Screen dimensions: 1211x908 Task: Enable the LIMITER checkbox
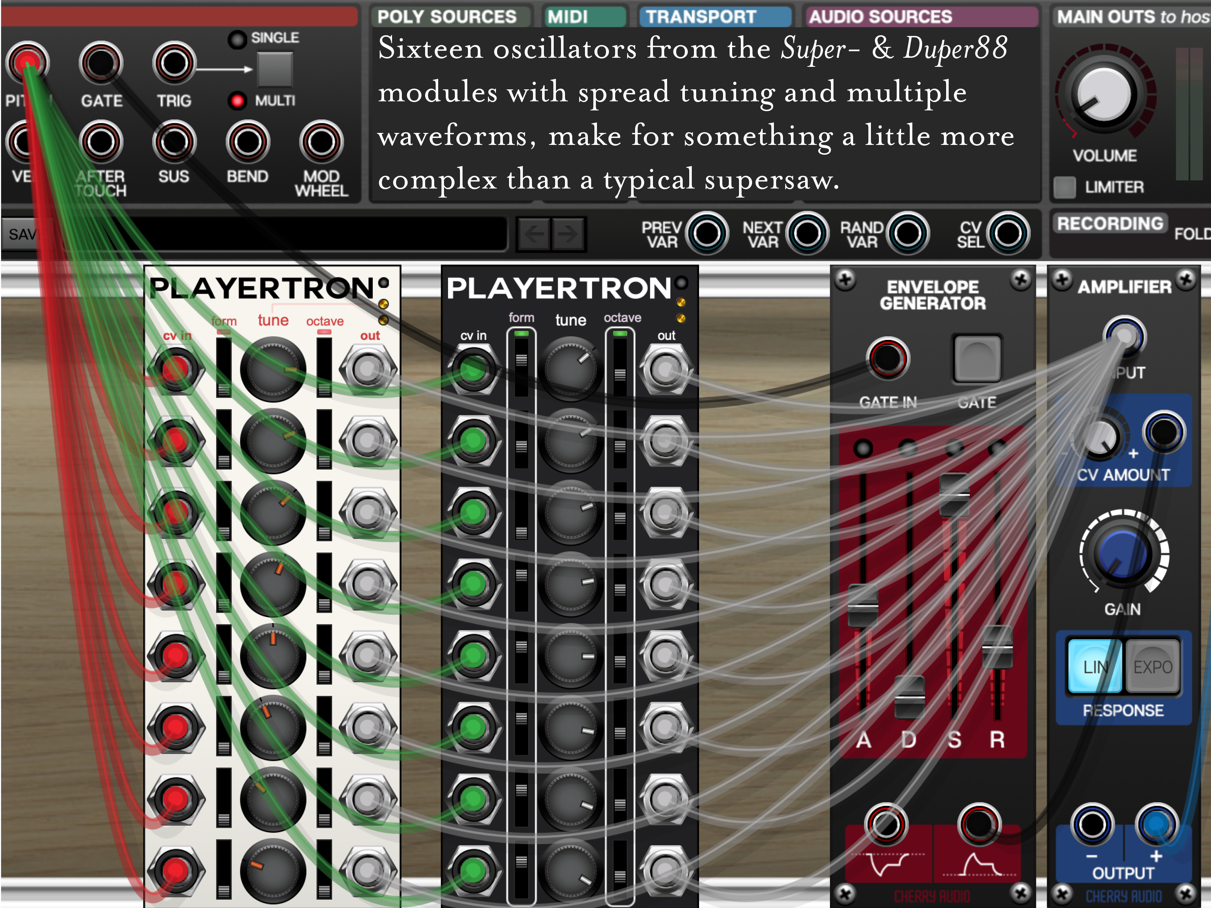[1065, 188]
